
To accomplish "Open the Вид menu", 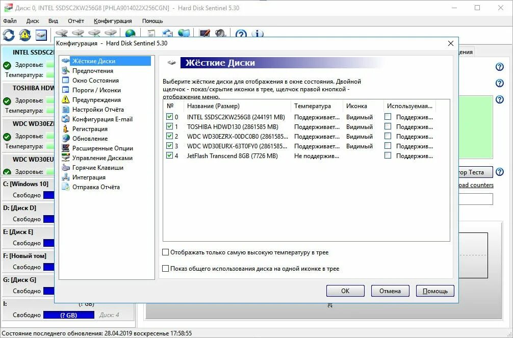I will tap(53, 21).
